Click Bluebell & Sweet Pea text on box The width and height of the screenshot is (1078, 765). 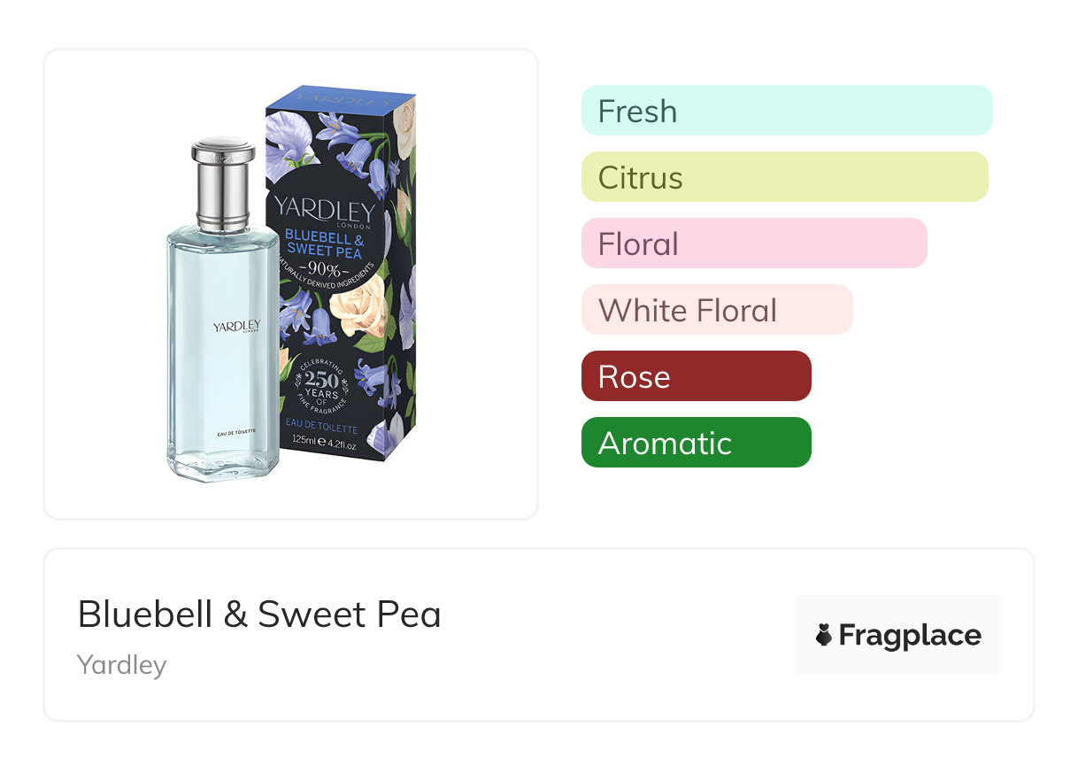325,243
